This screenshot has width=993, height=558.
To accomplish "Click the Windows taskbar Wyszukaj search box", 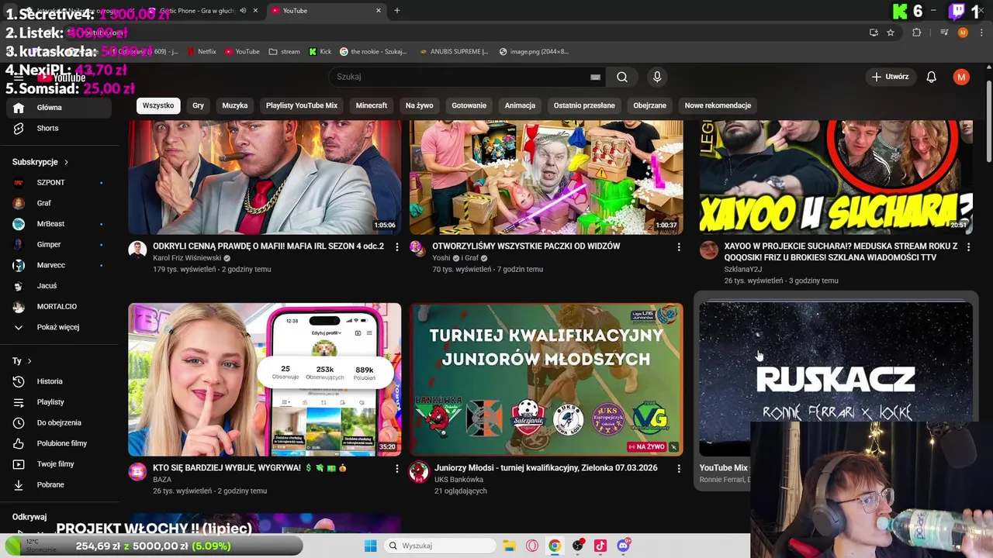I will coord(439,546).
